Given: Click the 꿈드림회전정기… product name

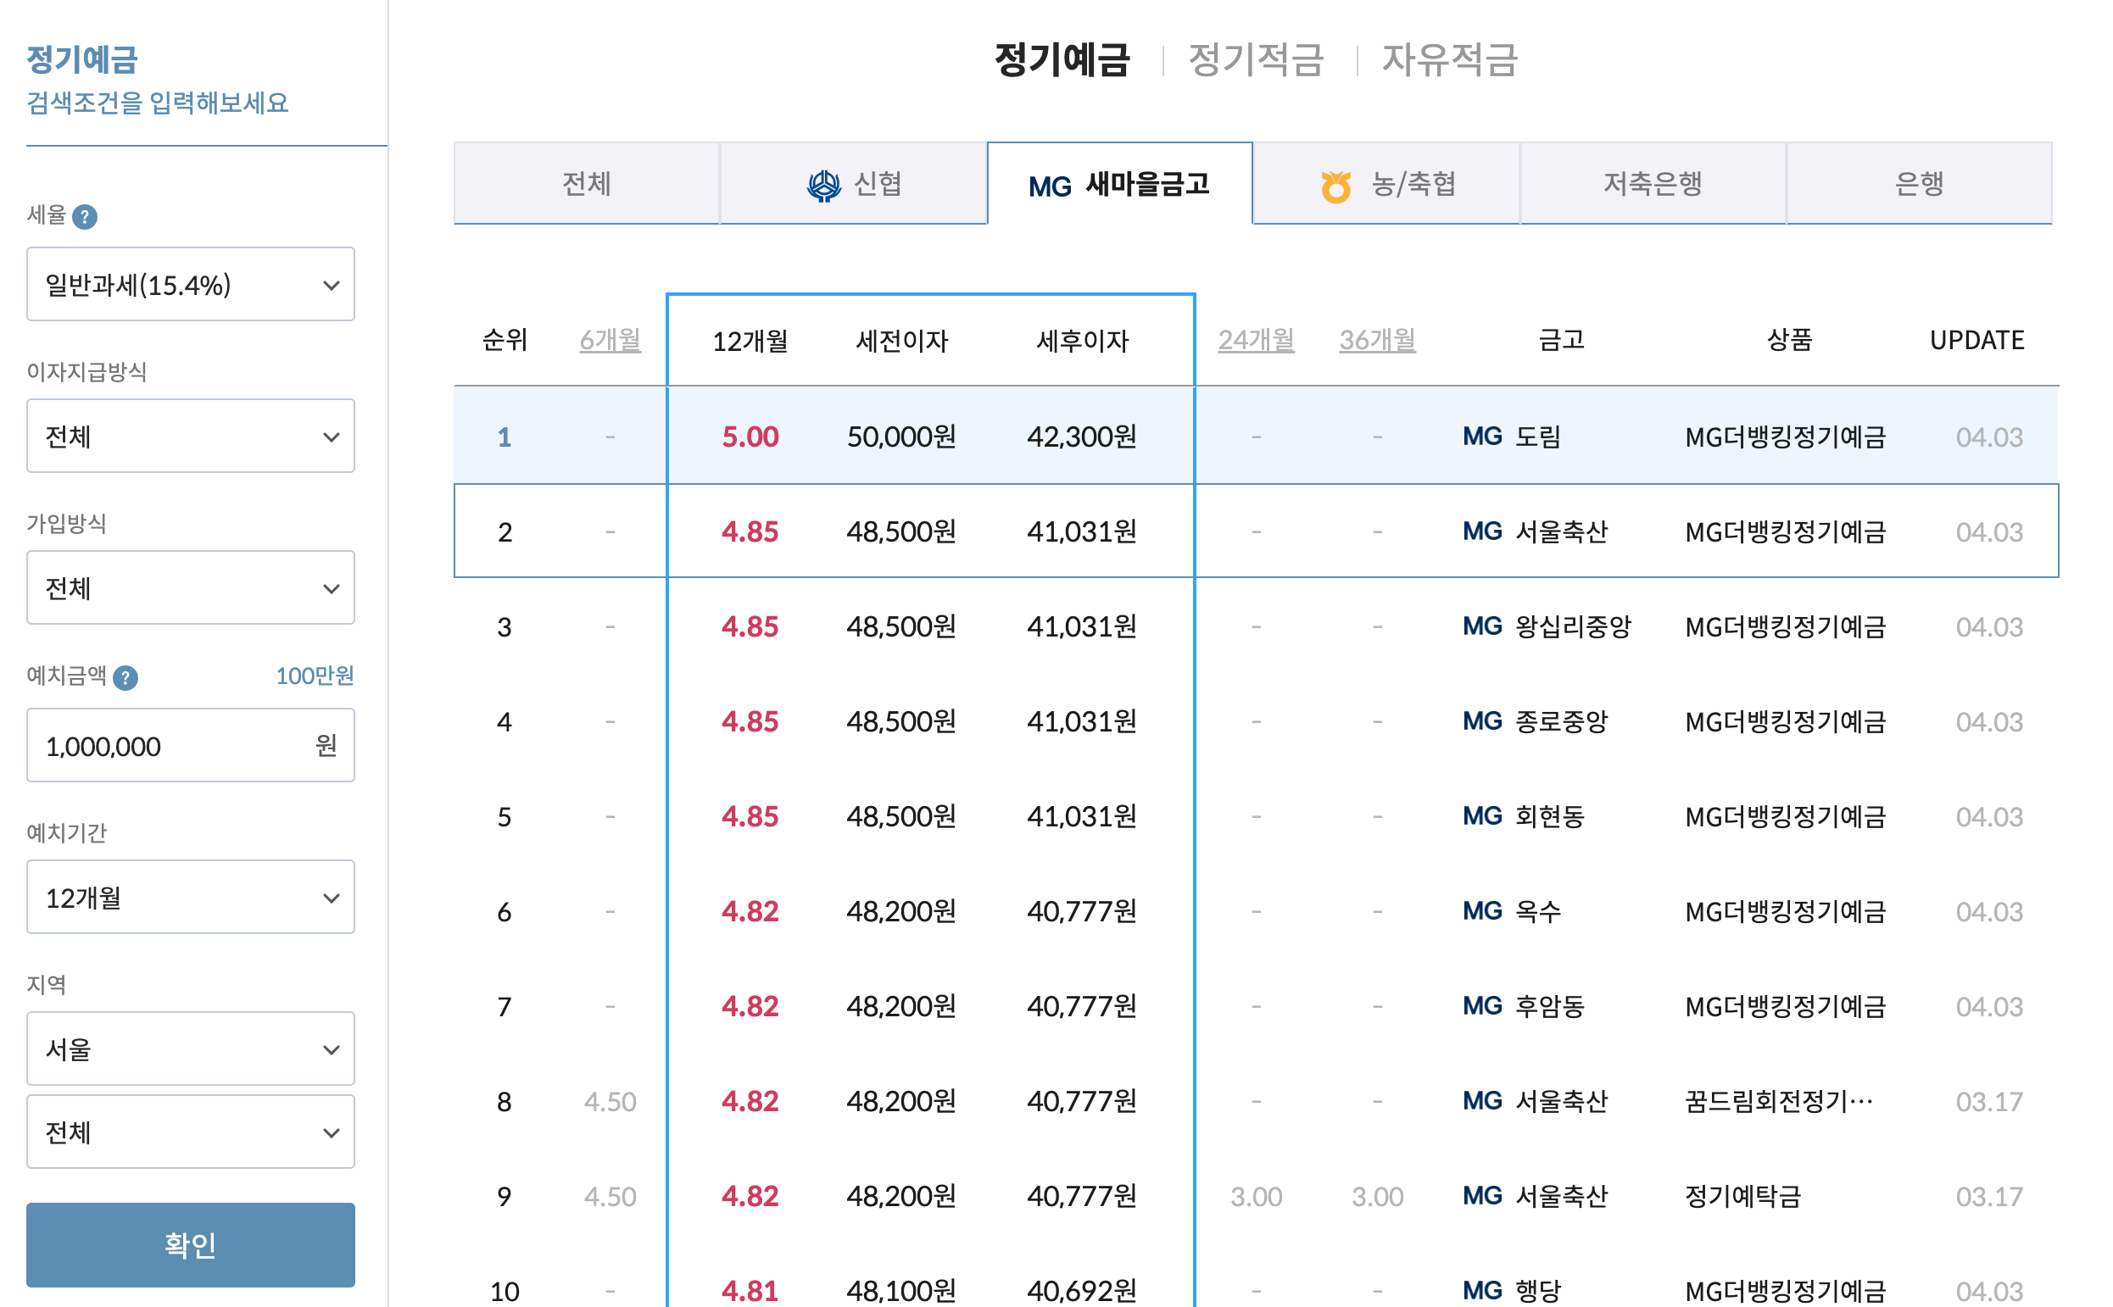Looking at the screenshot, I should 1779,1102.
